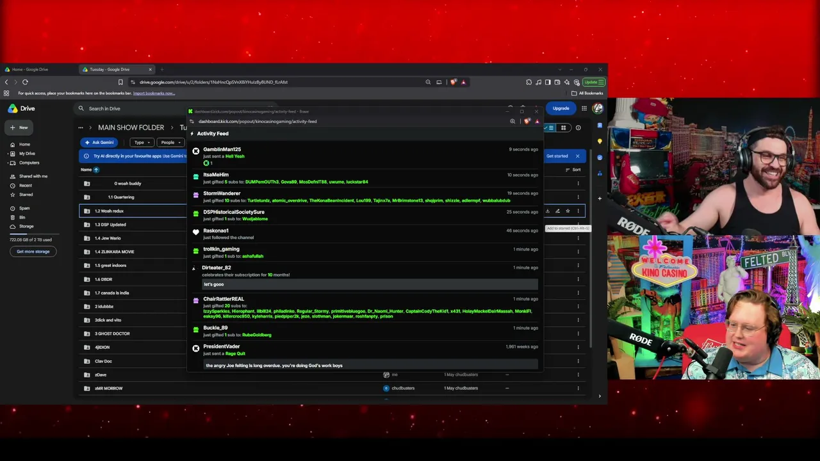The height and width of the screenshot is (461, 820).
Task: Click the Import bookmarks now link
Action: click(154, 93)
